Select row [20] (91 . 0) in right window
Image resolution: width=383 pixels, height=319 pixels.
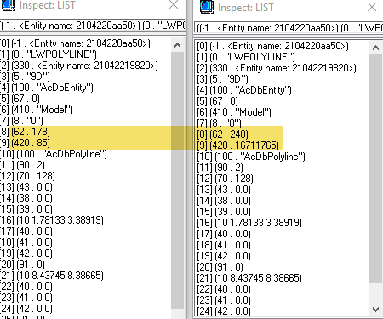tap(220, 267)
